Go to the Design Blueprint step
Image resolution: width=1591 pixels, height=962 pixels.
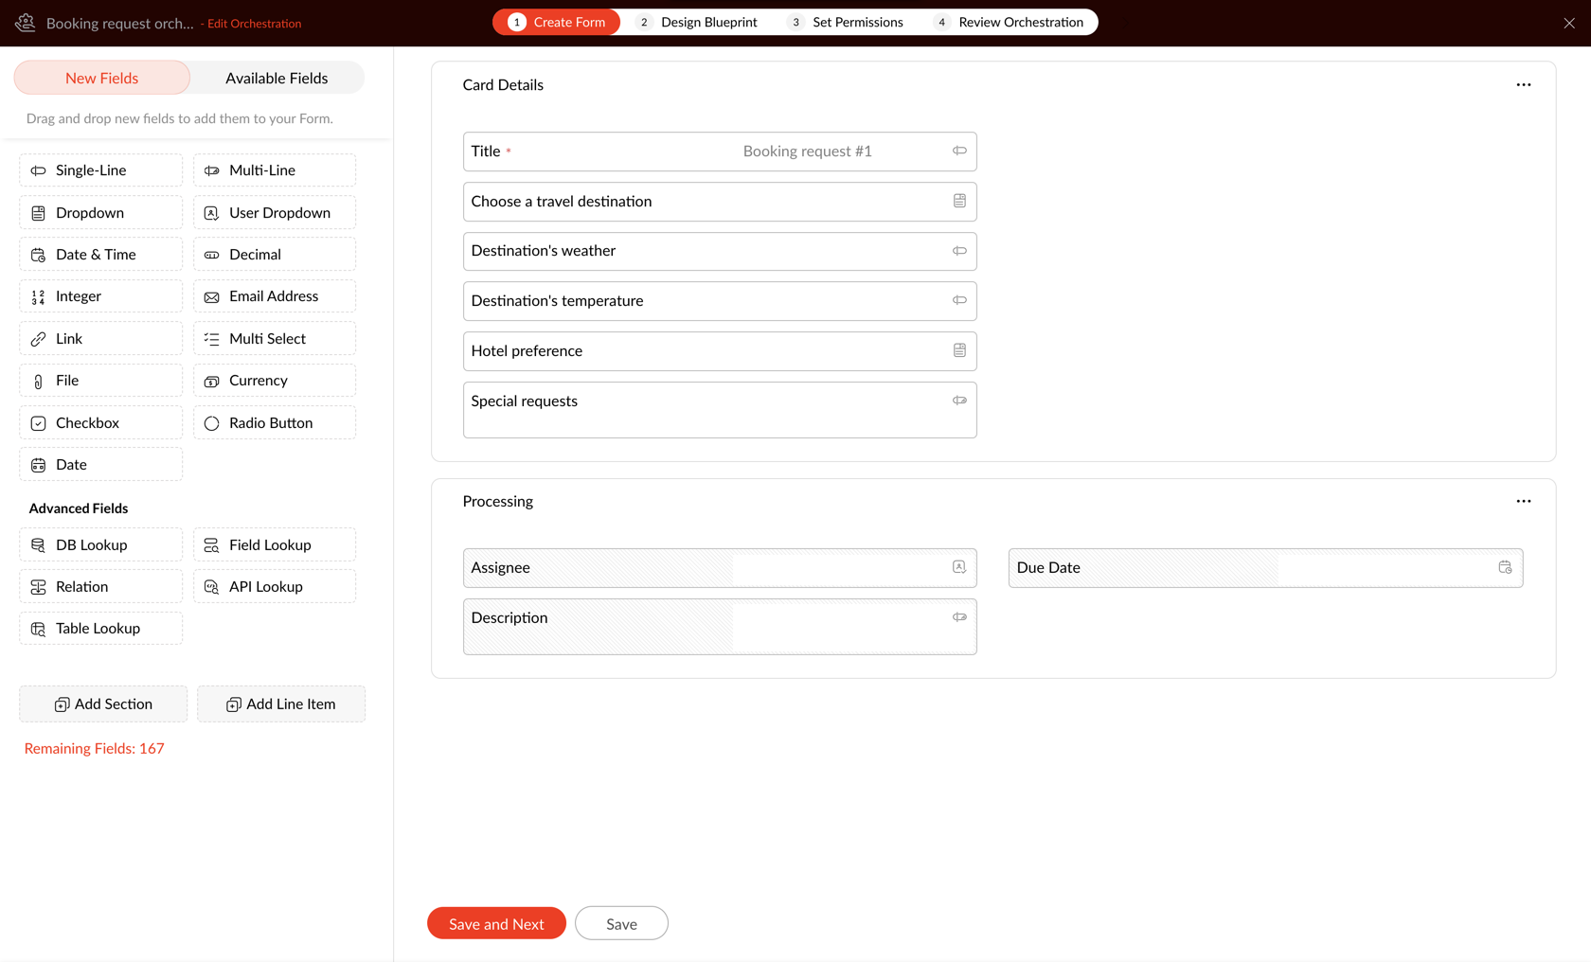coord(707,22)
